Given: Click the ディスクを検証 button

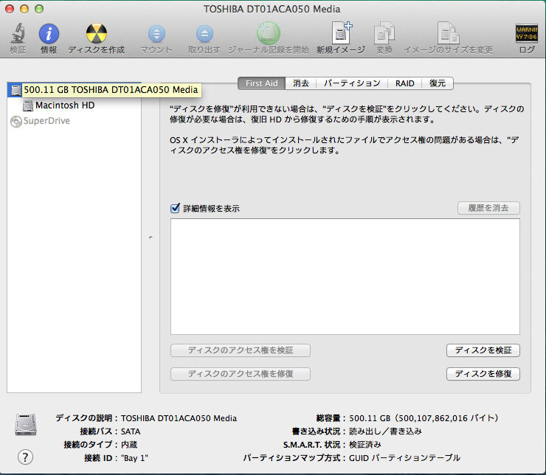Looking at the screenshot, I should tap(483, 350).
